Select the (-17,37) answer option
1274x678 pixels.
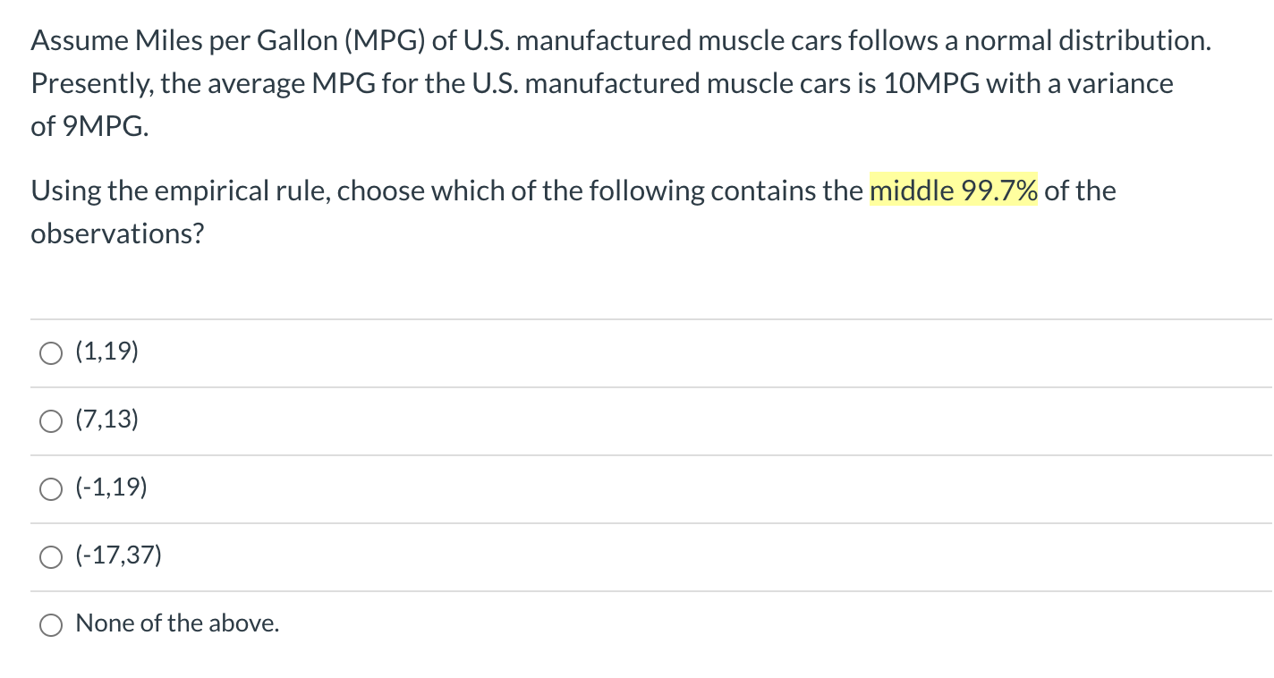tap(51, 556)
